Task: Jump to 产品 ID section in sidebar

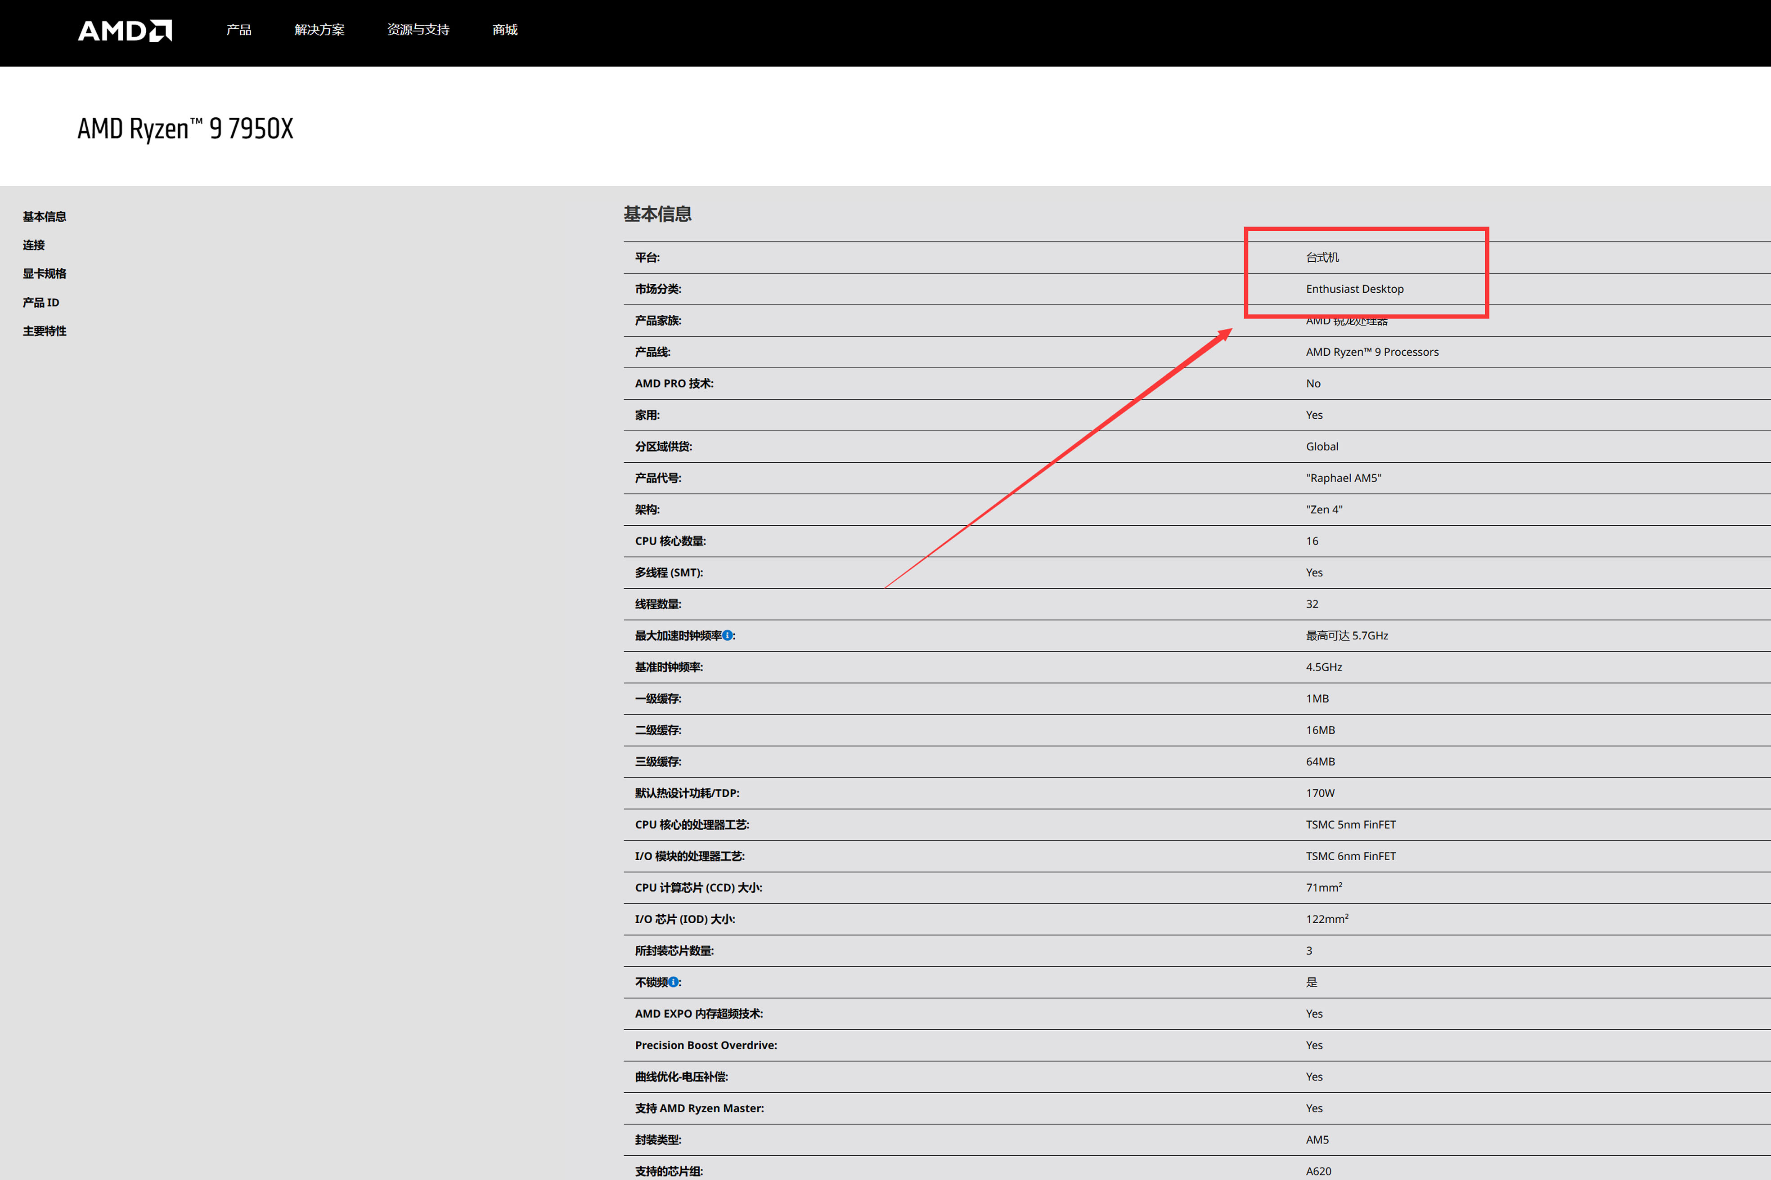Action: point(40,303)
